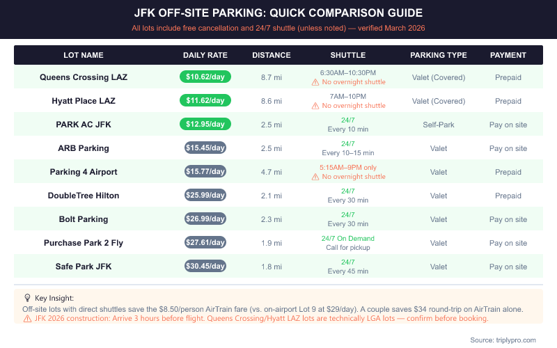Screen dimensions: 557x348
Task: Click the Purchase Park 2 Fly lot name
Action: tap(84, 243)
